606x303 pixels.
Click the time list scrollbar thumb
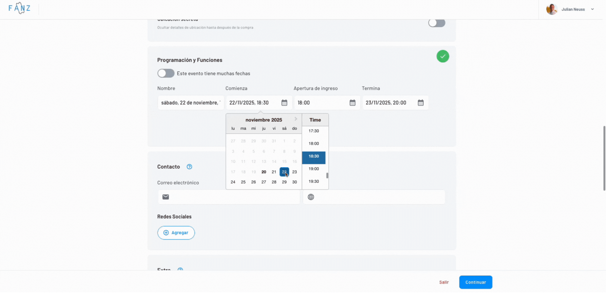coord(327,175)
